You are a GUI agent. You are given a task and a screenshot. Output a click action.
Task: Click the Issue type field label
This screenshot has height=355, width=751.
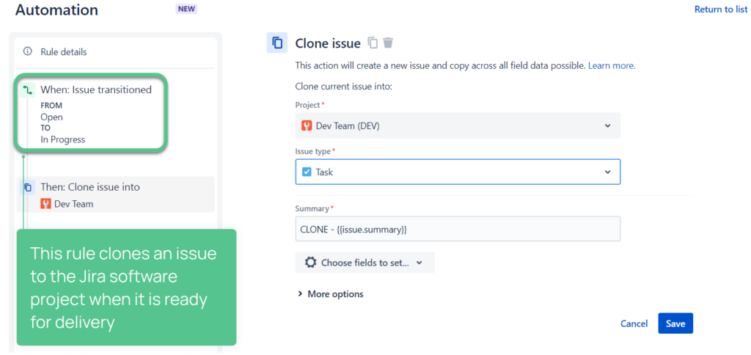[312, 151]
